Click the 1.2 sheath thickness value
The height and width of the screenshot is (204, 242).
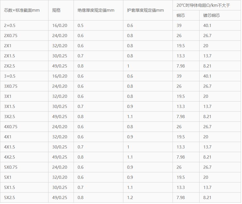(130, 198)
